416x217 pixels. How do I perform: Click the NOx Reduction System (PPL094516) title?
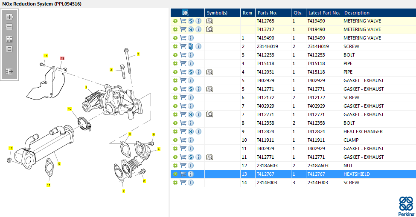click(42, 4)
